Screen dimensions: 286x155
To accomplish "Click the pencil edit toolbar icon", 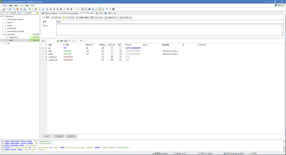I will point(96,9).
